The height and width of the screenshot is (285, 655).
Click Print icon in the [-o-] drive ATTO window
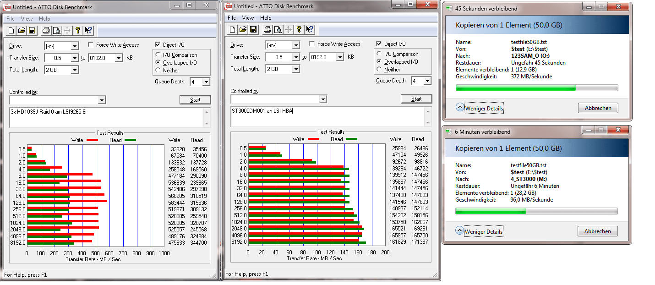46,30
